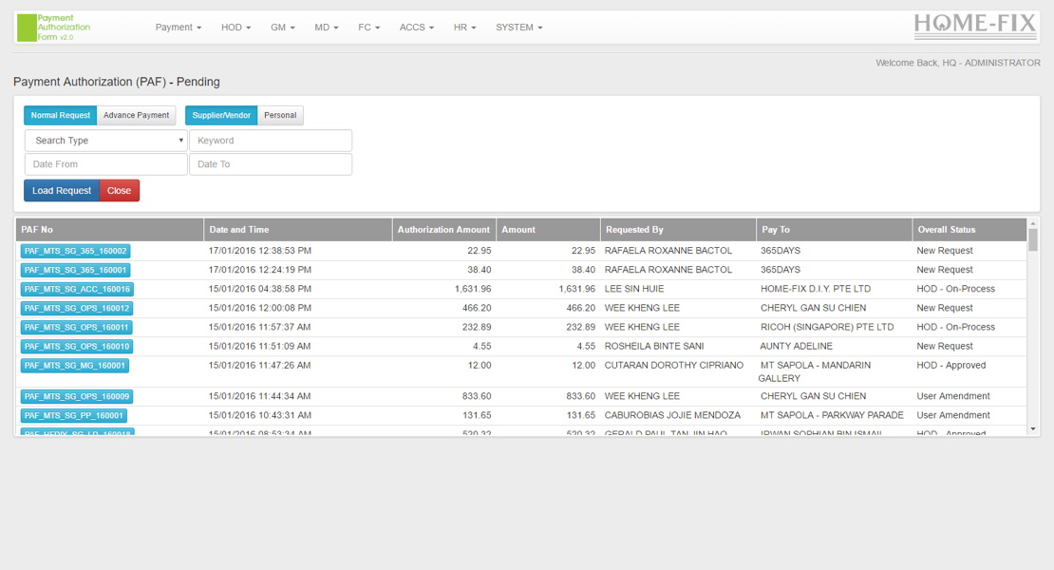Open the HR menu
Image resolution: width=1054 pixels, height=570 pixels.
point(463,28)
